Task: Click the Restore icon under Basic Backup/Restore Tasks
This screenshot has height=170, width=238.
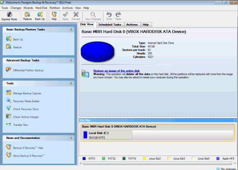Action: 9,47
